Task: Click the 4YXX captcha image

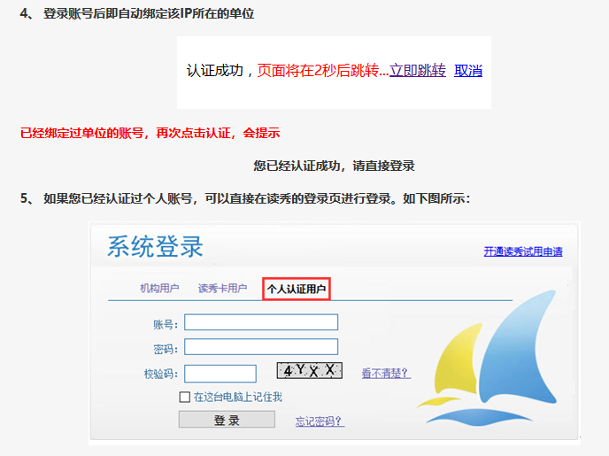Action: point(309,371)
